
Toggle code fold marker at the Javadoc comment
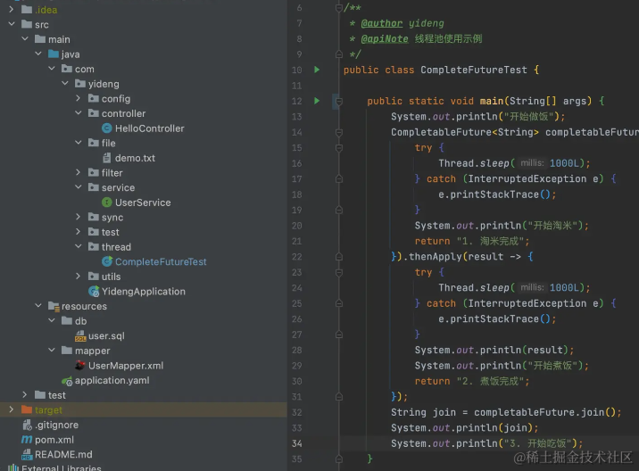(x=338, y=8)
